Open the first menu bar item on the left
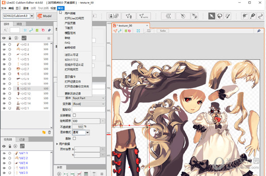The image size is (266, 176). click(4, 8)
